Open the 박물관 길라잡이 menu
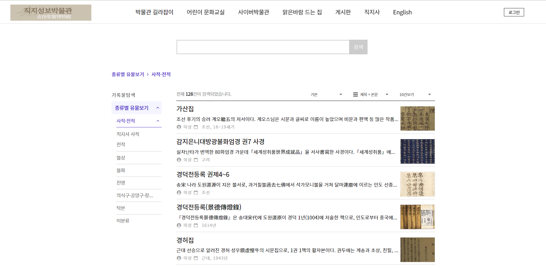Viewport: 546px width, 268px height. pos(154,12)
